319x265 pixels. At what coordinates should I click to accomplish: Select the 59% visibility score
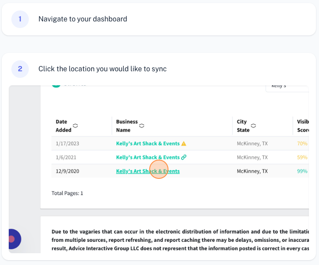click(302, 157)
